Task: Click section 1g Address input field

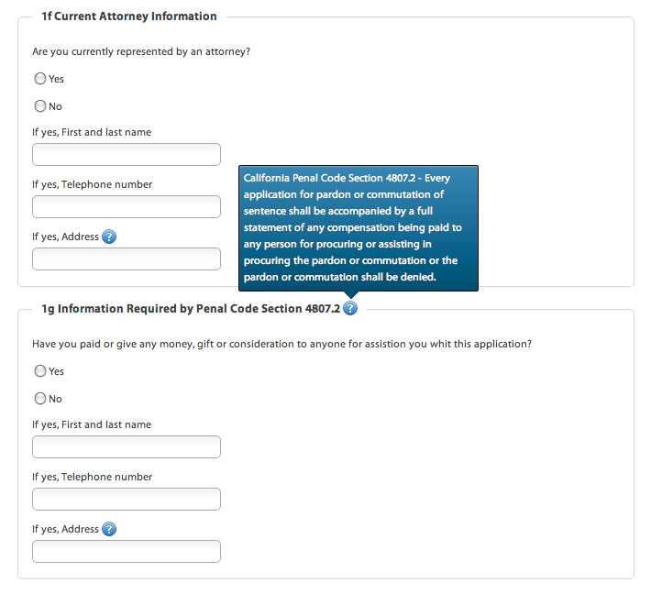Action: [127, 551]
